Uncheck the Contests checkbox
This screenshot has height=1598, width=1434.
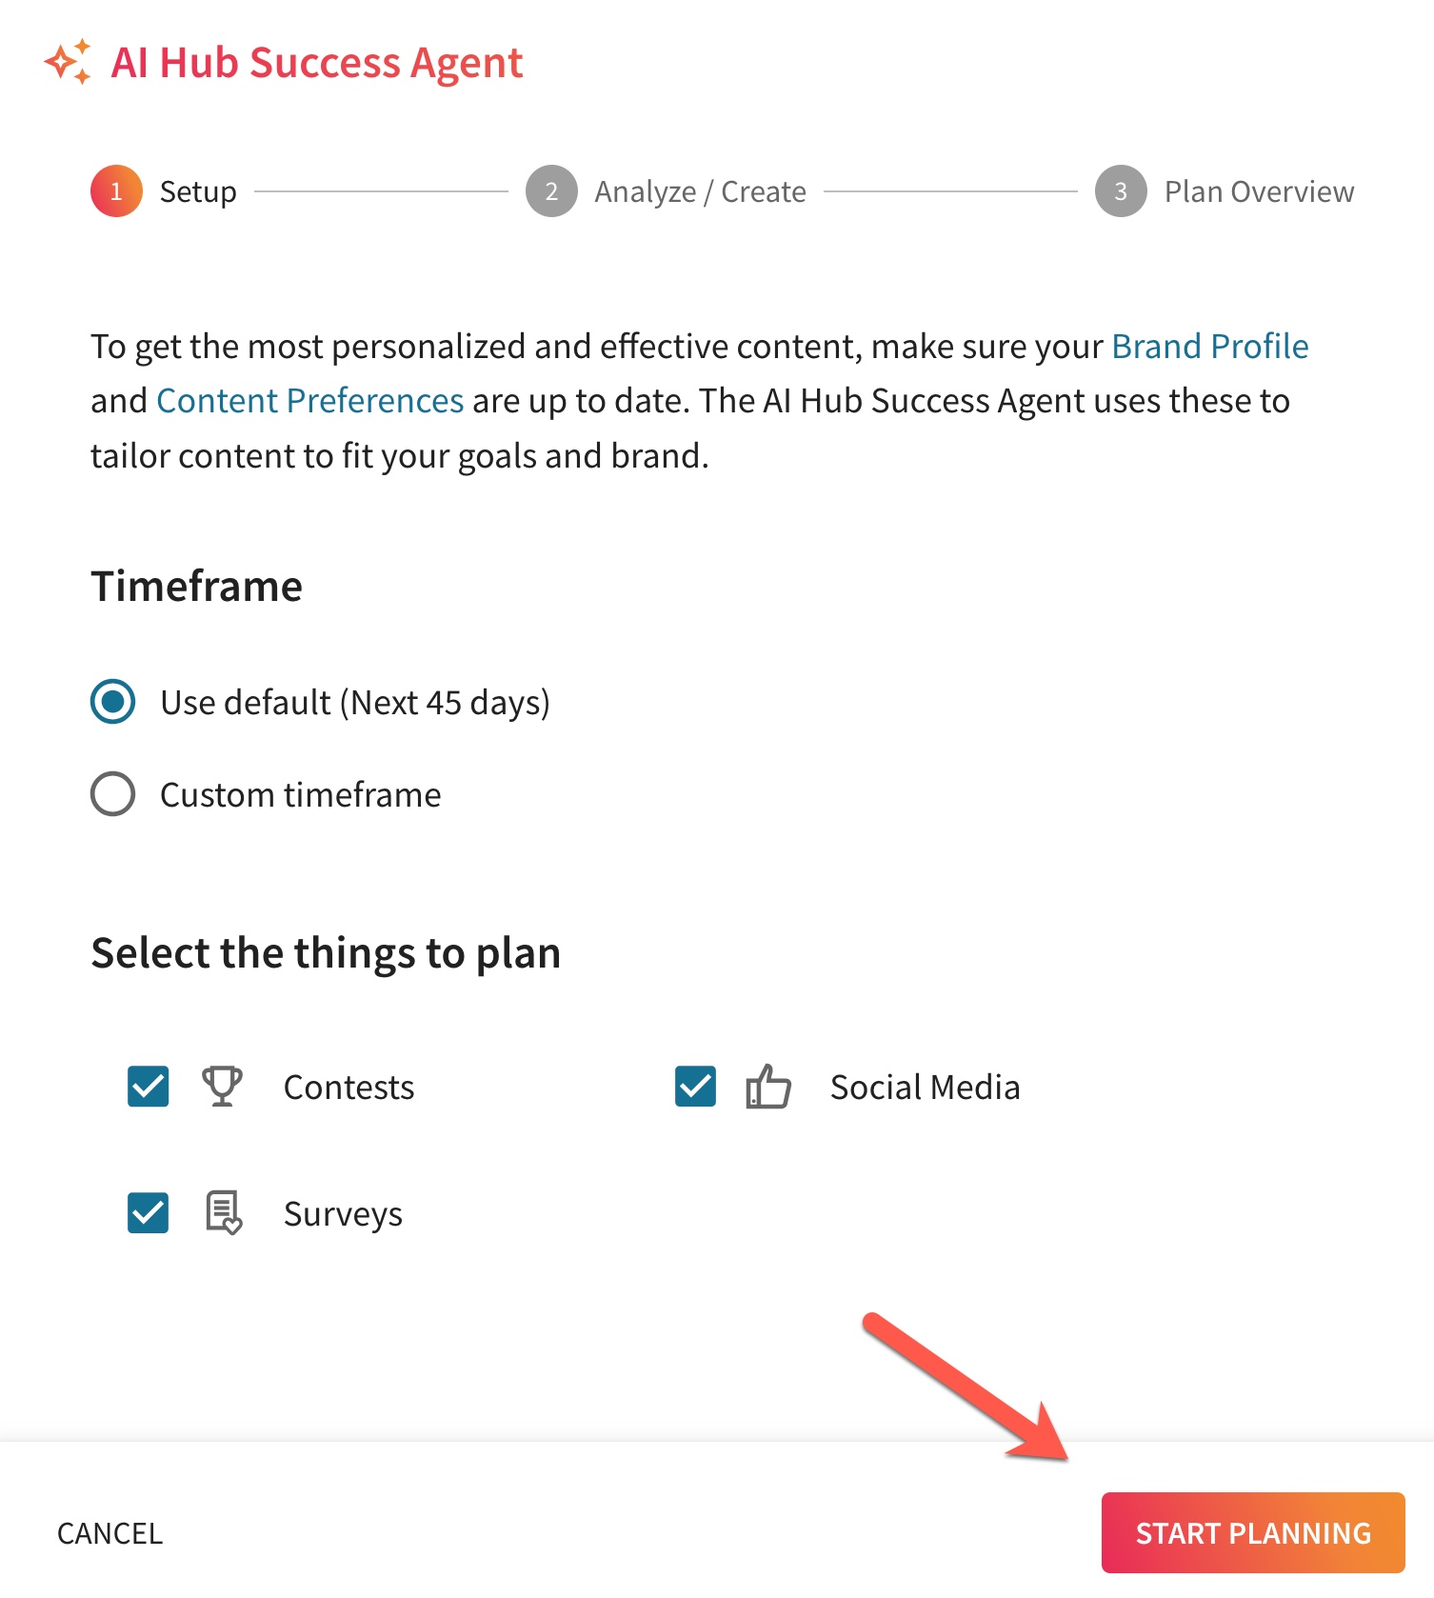pyautogui.click(x=149, y=1087)
